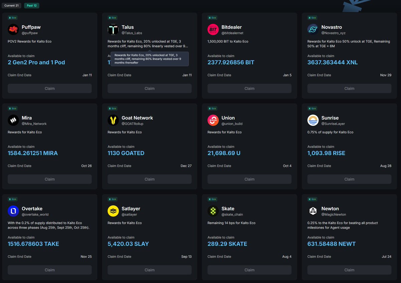The height and width of the screenshot is (283, 401).
Task: Open the Union project logo
Action: (213, 120)
